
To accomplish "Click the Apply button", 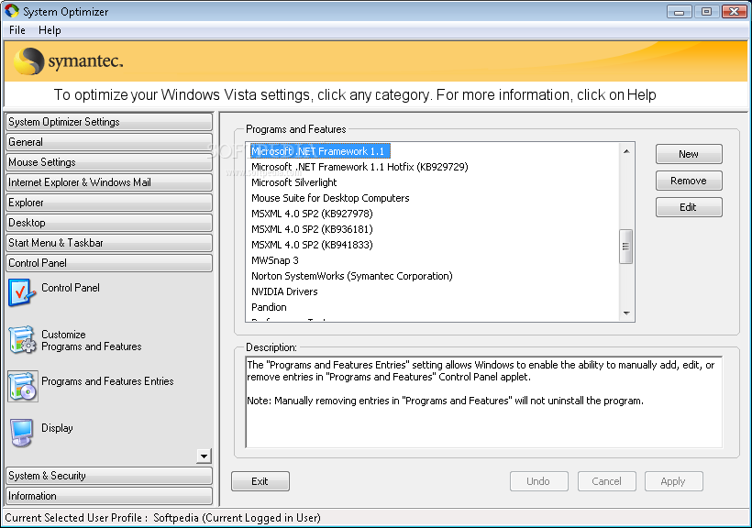I will [x=674, y=481].
